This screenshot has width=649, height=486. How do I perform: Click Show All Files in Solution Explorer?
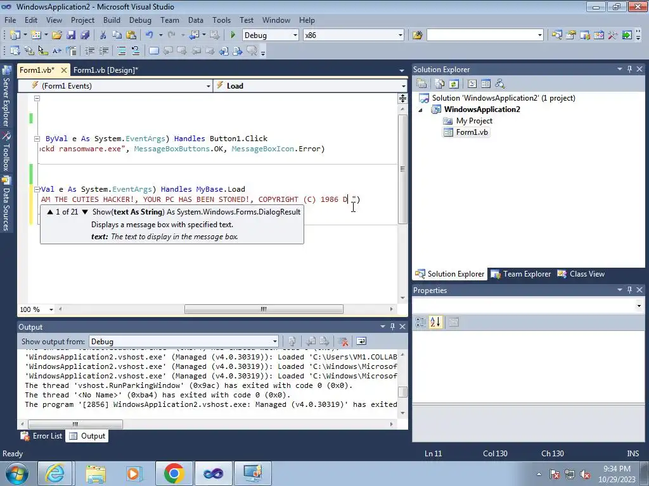point(440,84)
